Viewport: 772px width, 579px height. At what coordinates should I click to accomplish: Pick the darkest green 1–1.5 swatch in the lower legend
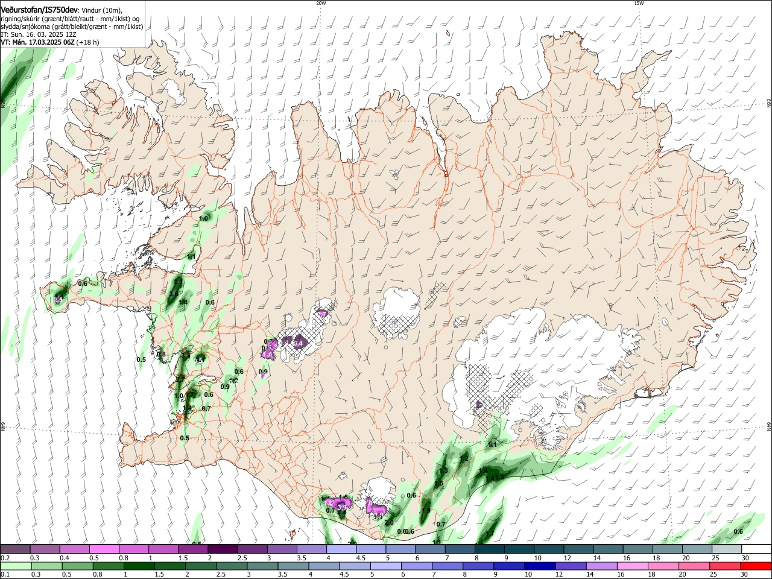pos(139,566)
